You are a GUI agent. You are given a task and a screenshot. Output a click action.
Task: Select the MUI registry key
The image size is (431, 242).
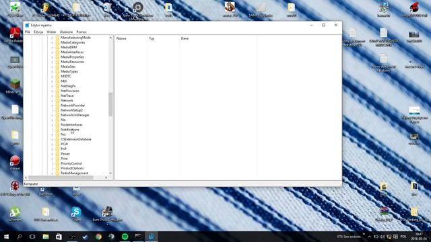(x=64, y=81)
